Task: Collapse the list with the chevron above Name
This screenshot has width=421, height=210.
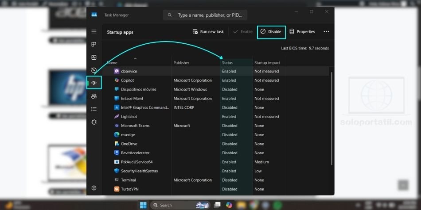Action: 135,58
